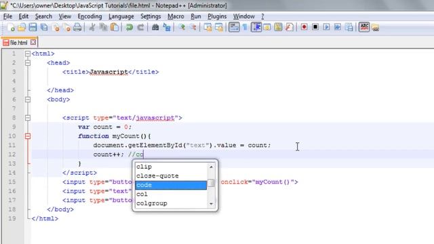Click the Synchronize Vertical Scrolling icon
The height and width of the screenshot is (244, 434).
pyautogui.click(x=208, y=27)
